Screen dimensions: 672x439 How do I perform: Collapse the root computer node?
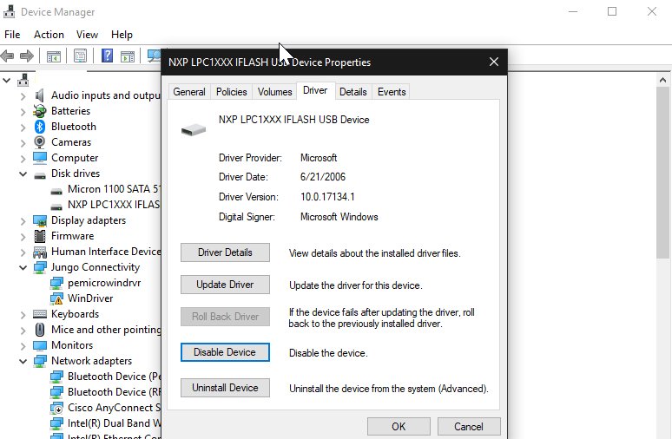coord(6,80)
